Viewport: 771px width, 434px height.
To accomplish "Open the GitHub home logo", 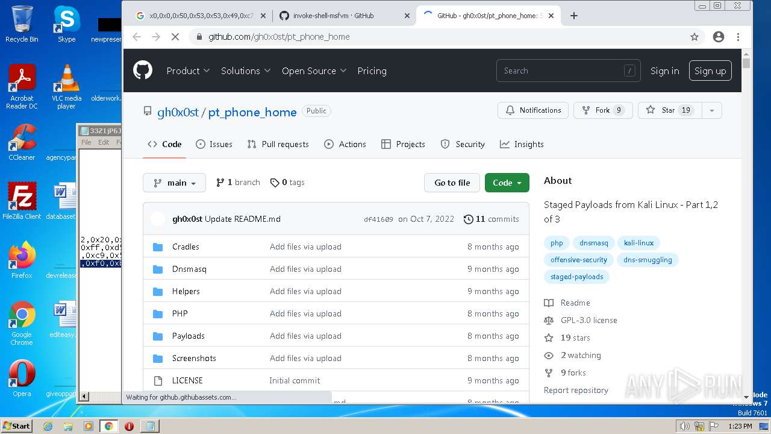I will point(143,71).
